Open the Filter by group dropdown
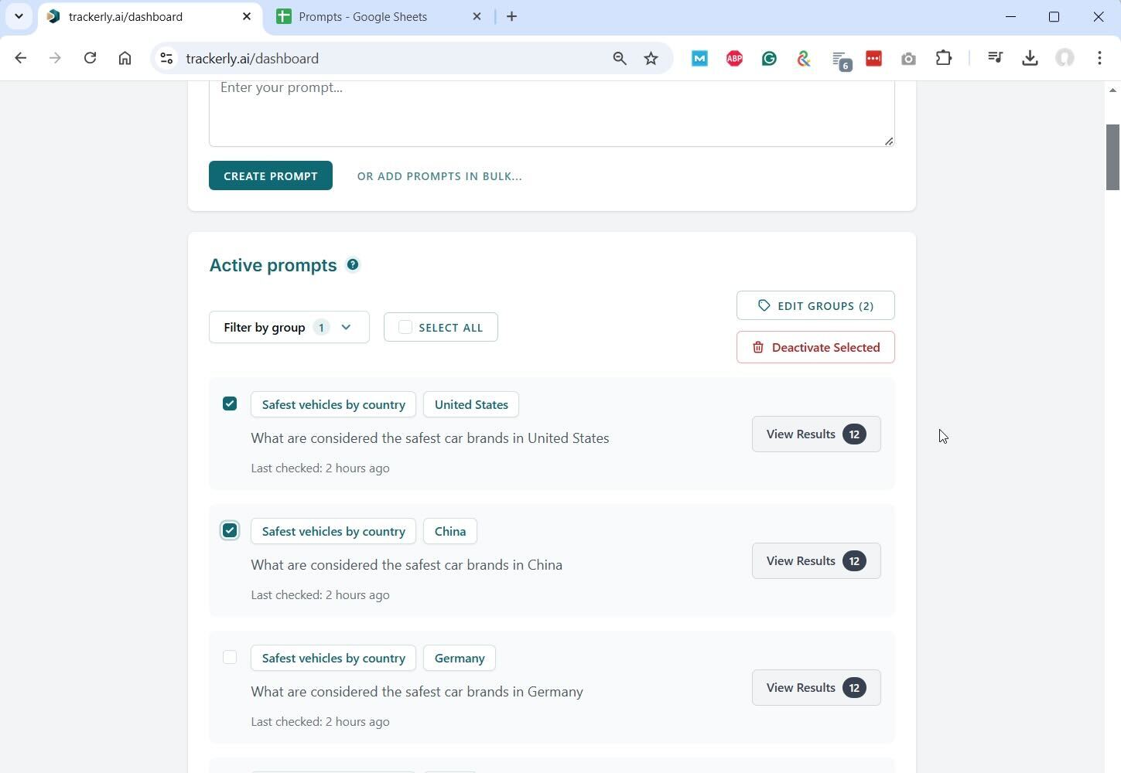The width and height of the screenshot is (1121, 773). click(289, 326)
